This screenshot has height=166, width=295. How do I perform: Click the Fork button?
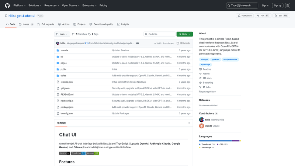click(263, 15)
